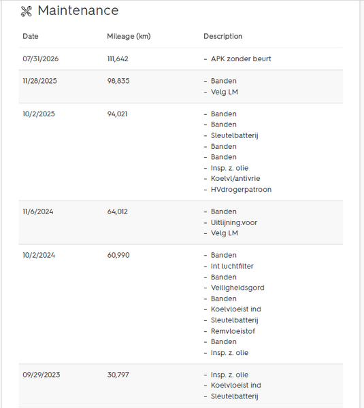Select the HVdrogerpatroon description item
The width and height of the screenshot is (364, 408).
click(x=241, y=190)
